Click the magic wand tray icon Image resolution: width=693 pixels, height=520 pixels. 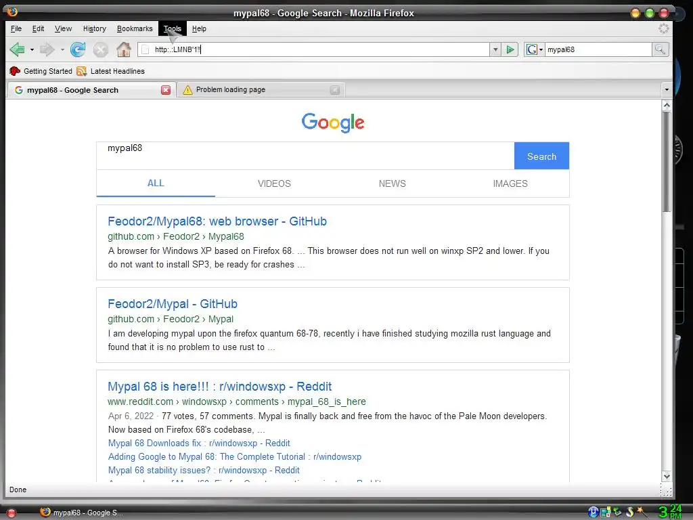pos(642,512)
